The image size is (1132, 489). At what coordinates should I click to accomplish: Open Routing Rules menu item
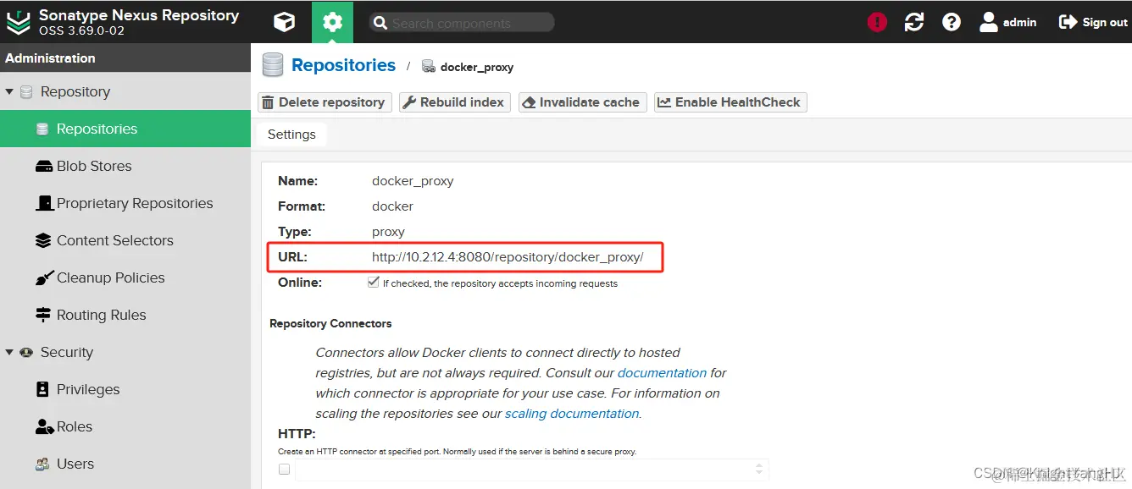click(125, 315)
